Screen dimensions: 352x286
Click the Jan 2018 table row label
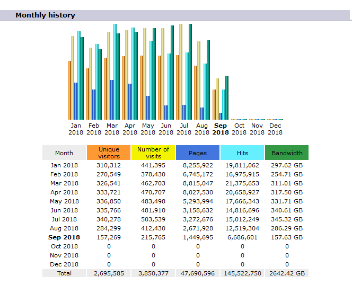tap(64, 165)
